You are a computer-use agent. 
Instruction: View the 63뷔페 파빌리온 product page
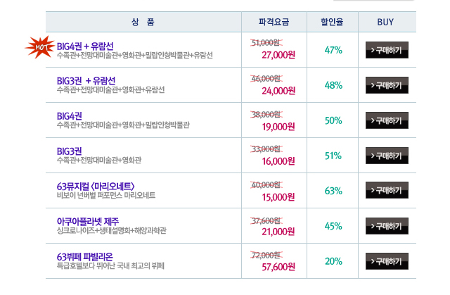coord(85,256)
